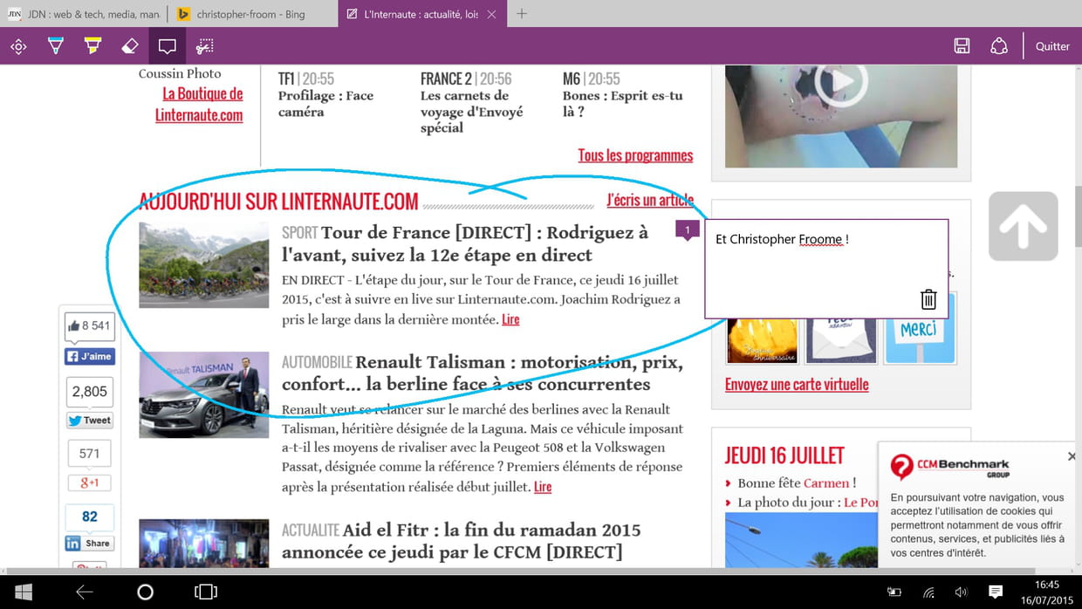
Task: Open Cortana search circle
Action: coord(146,592)
